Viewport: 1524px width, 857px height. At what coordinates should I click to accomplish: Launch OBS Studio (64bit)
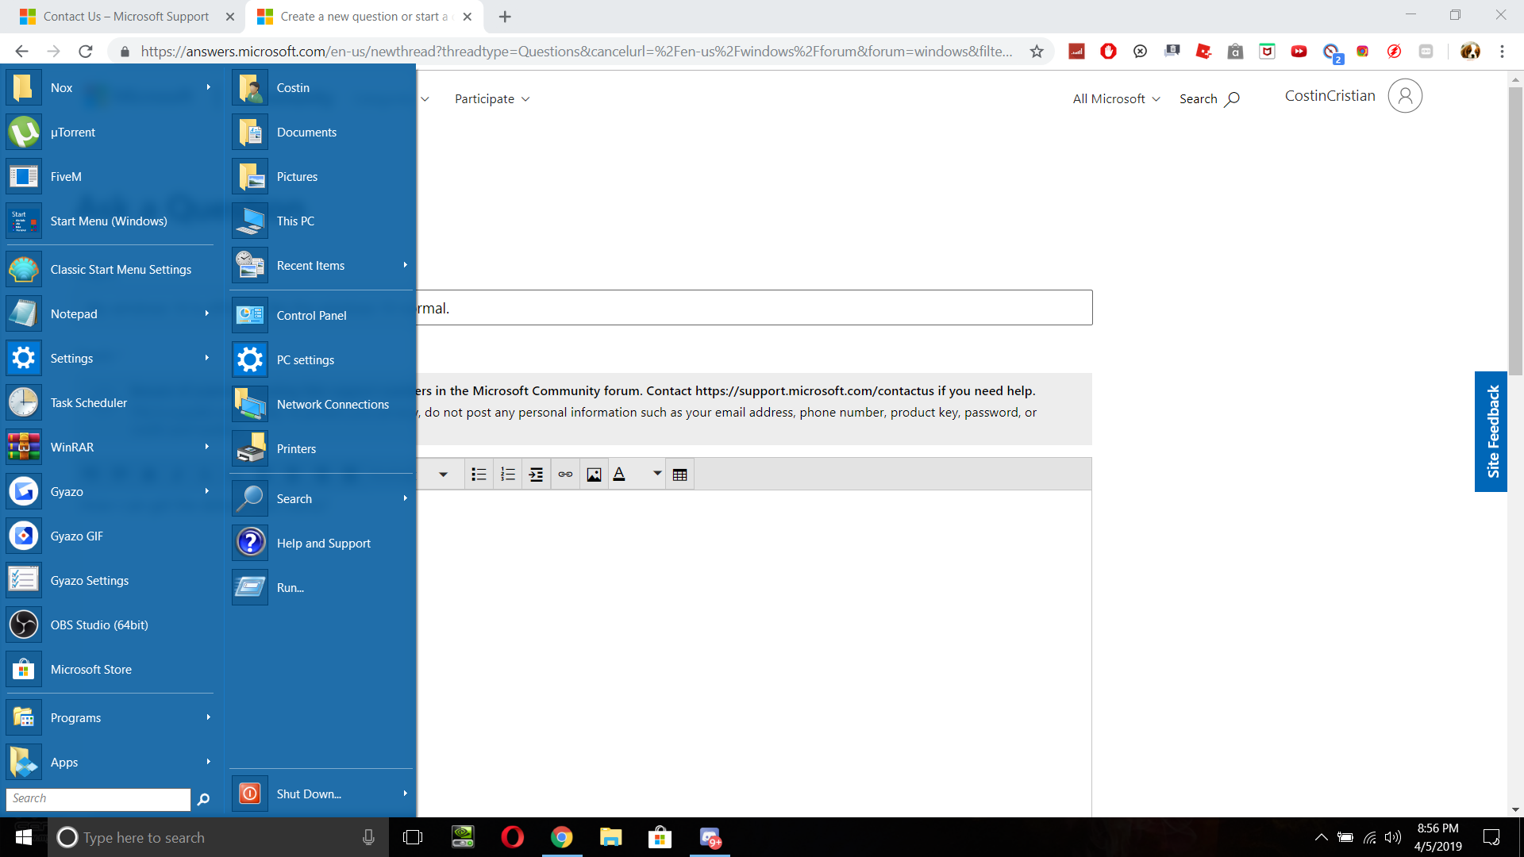(x=111, y=625)
